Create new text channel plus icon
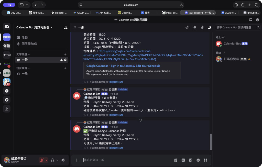 [65, 54]
